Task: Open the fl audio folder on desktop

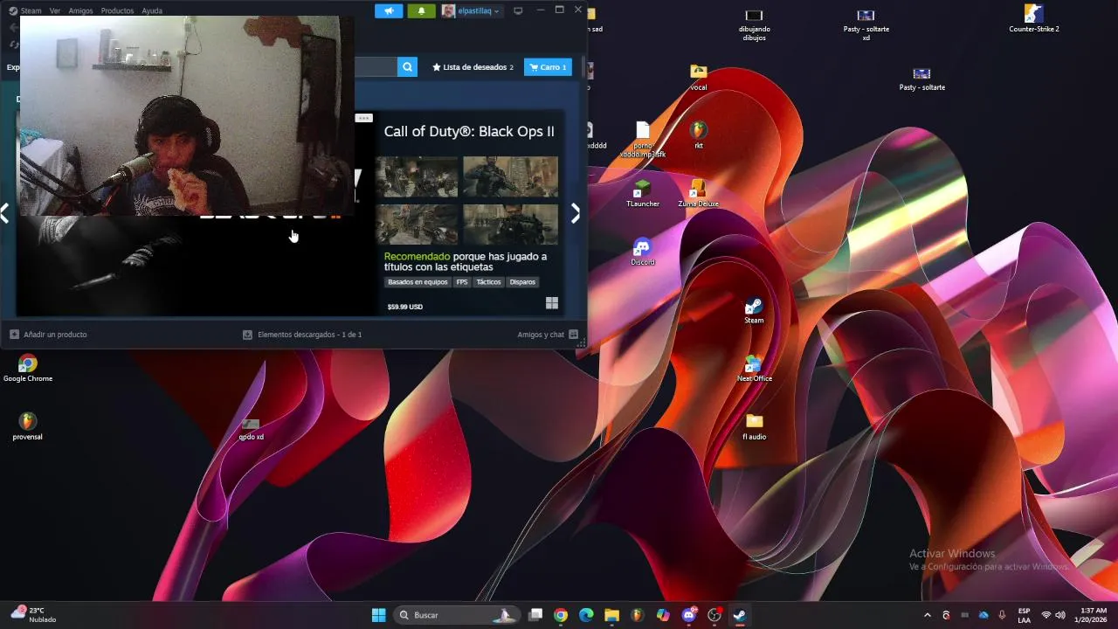Action: point(754,426)
